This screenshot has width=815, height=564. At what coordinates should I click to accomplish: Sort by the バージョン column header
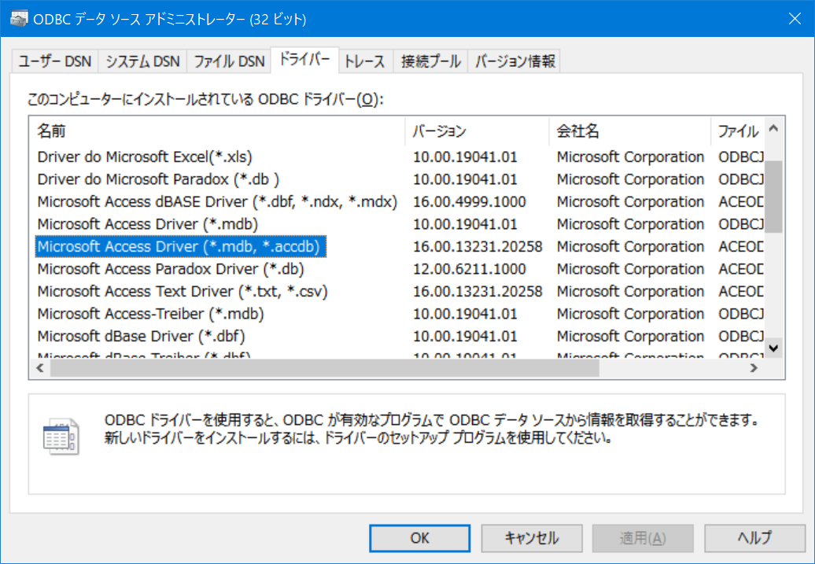(x=477, y=131)
